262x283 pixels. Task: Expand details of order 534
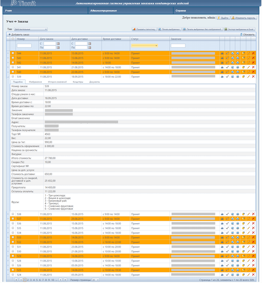[8, 233]
